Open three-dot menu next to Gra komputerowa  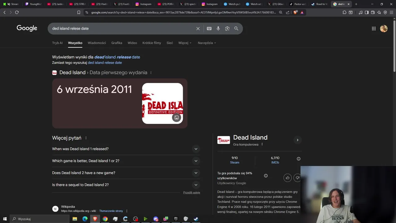coord(262,144)
